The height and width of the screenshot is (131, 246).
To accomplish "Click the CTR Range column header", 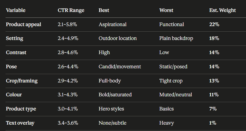I will [71, 10].
